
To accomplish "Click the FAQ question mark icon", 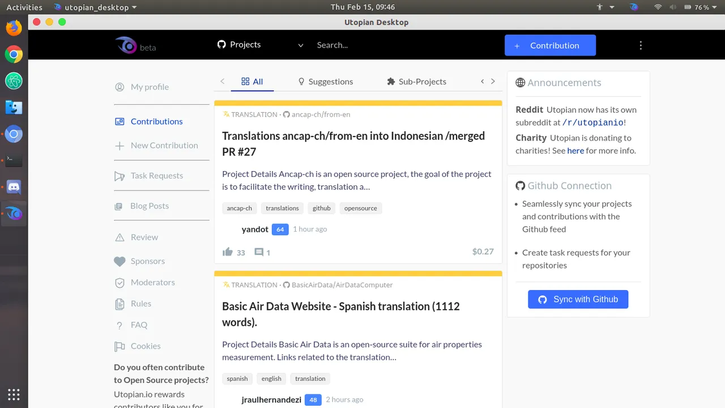I will pos(120,325).
